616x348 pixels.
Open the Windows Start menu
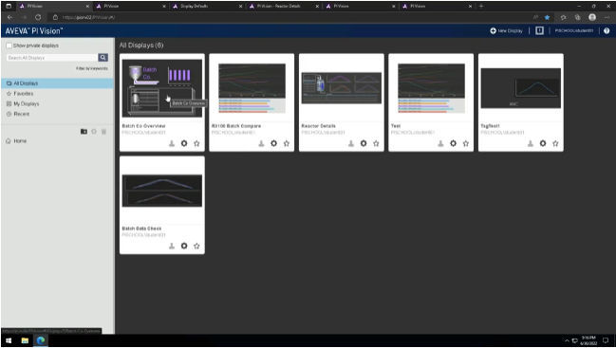pyautogui.click(x=9, y=340)
